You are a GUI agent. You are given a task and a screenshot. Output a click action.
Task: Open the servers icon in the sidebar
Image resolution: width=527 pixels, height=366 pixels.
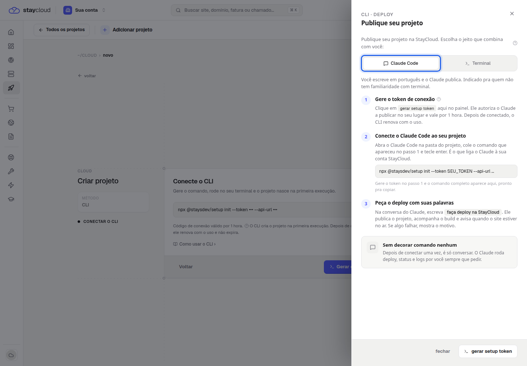(x=11, y=74)
